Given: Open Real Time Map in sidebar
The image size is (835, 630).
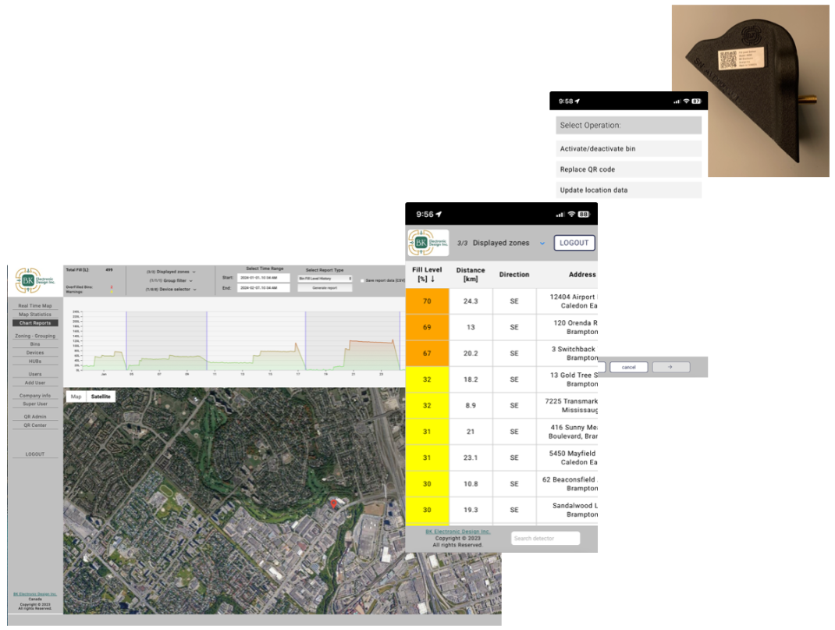Looking at the screenshot, I should (x=35, y=306).
